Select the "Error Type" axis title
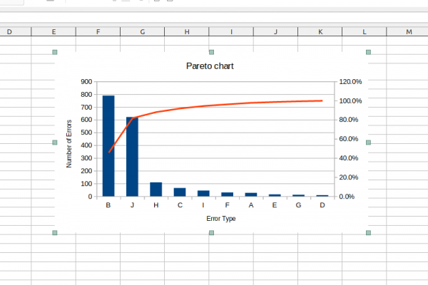 coord(221,219)
